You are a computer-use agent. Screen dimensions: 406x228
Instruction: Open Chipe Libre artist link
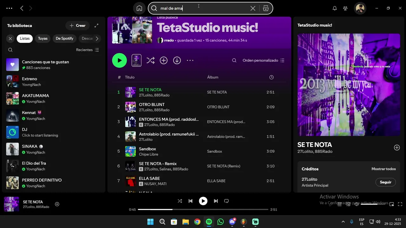pos(148,155)
